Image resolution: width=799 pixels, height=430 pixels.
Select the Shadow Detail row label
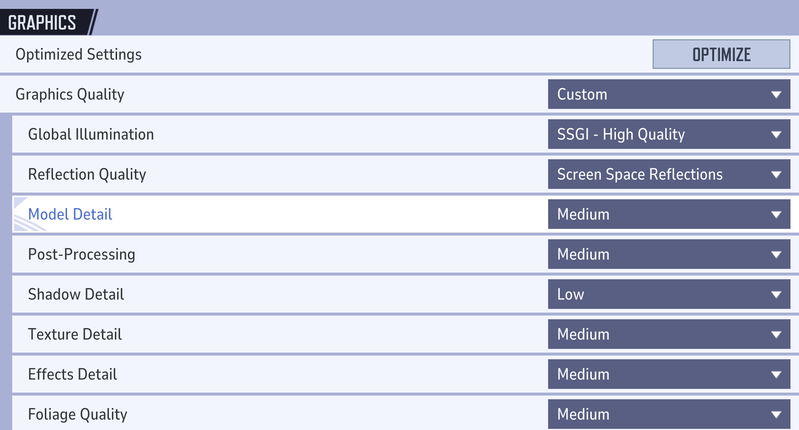76,294
